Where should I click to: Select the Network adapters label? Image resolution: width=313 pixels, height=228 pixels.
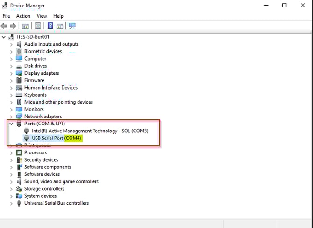pyautogui.click(x=43, y=117)
